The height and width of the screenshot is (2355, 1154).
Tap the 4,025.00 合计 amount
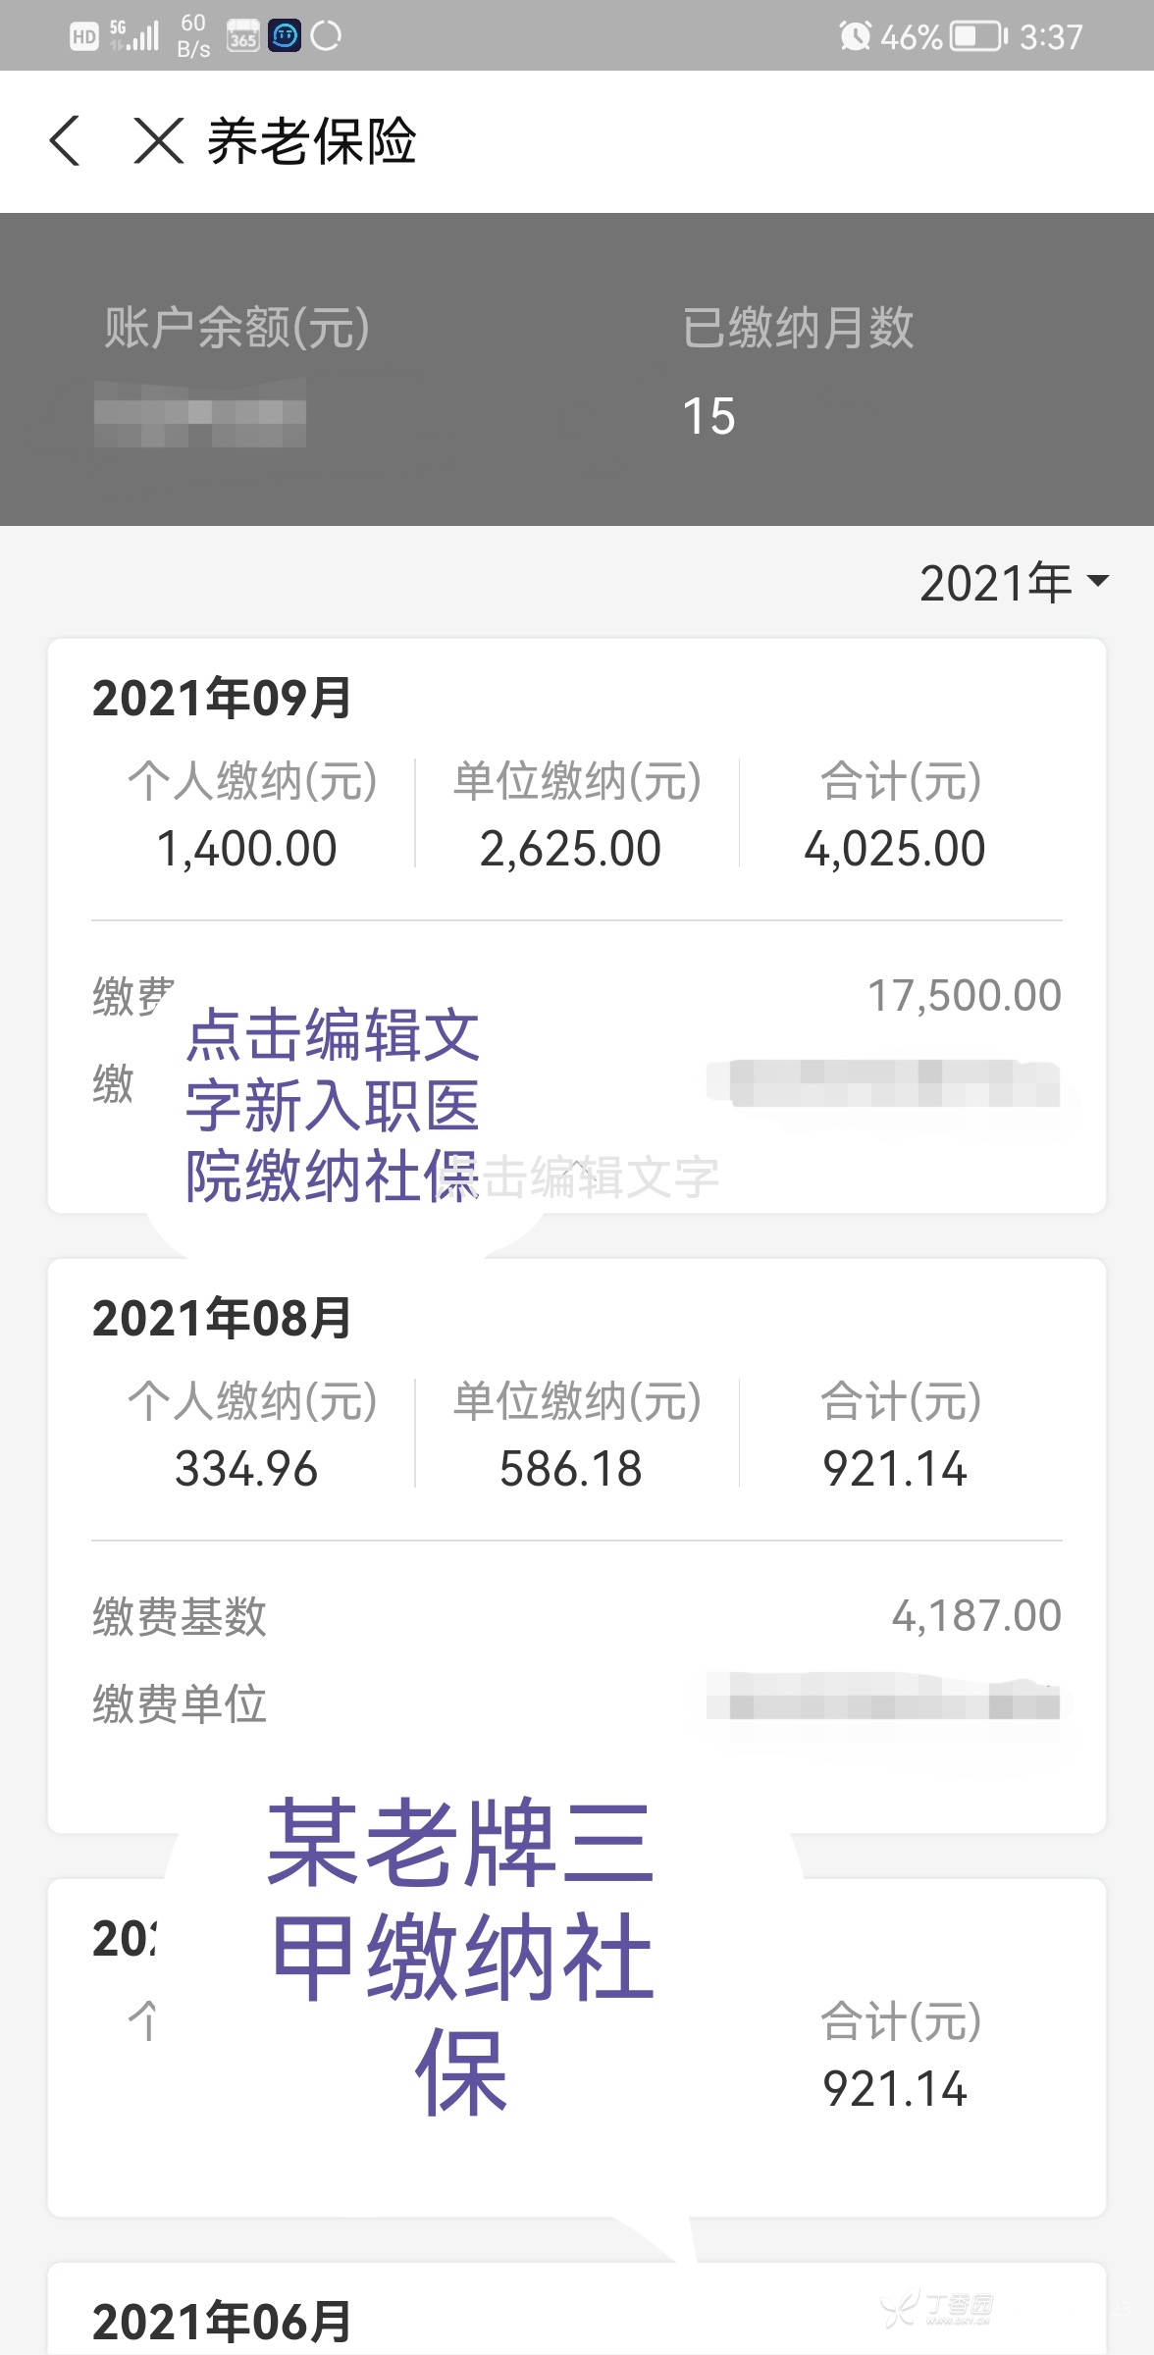pos(894,849)
